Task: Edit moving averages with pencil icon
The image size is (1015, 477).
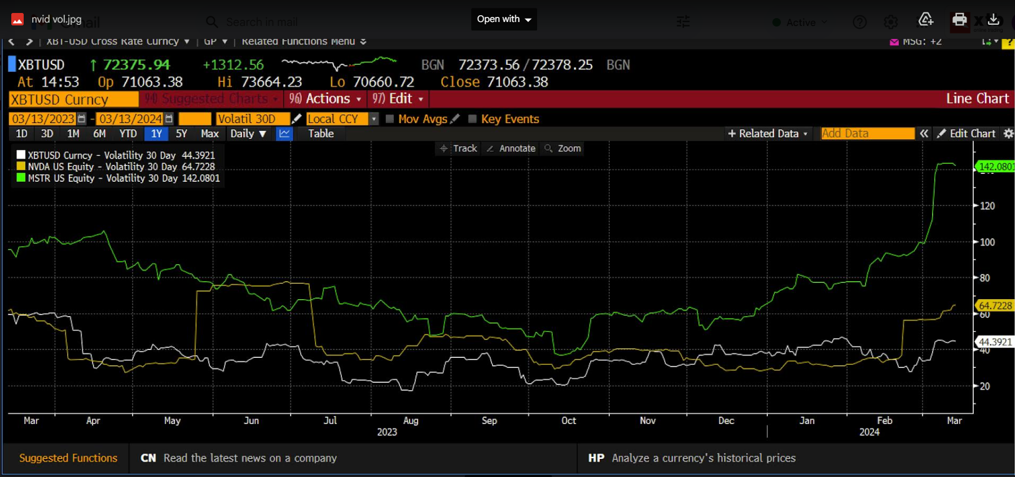Action: click(x=455, y=119)
